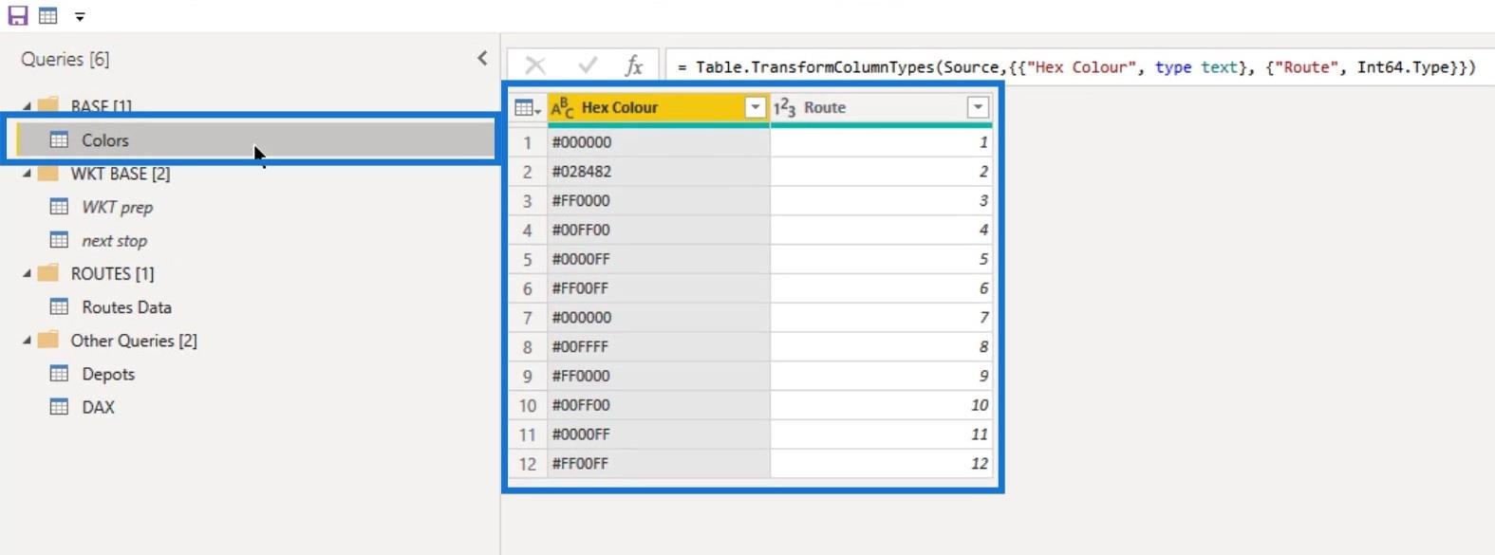Select the Hex Colour column header

click(x=659, y=107)
